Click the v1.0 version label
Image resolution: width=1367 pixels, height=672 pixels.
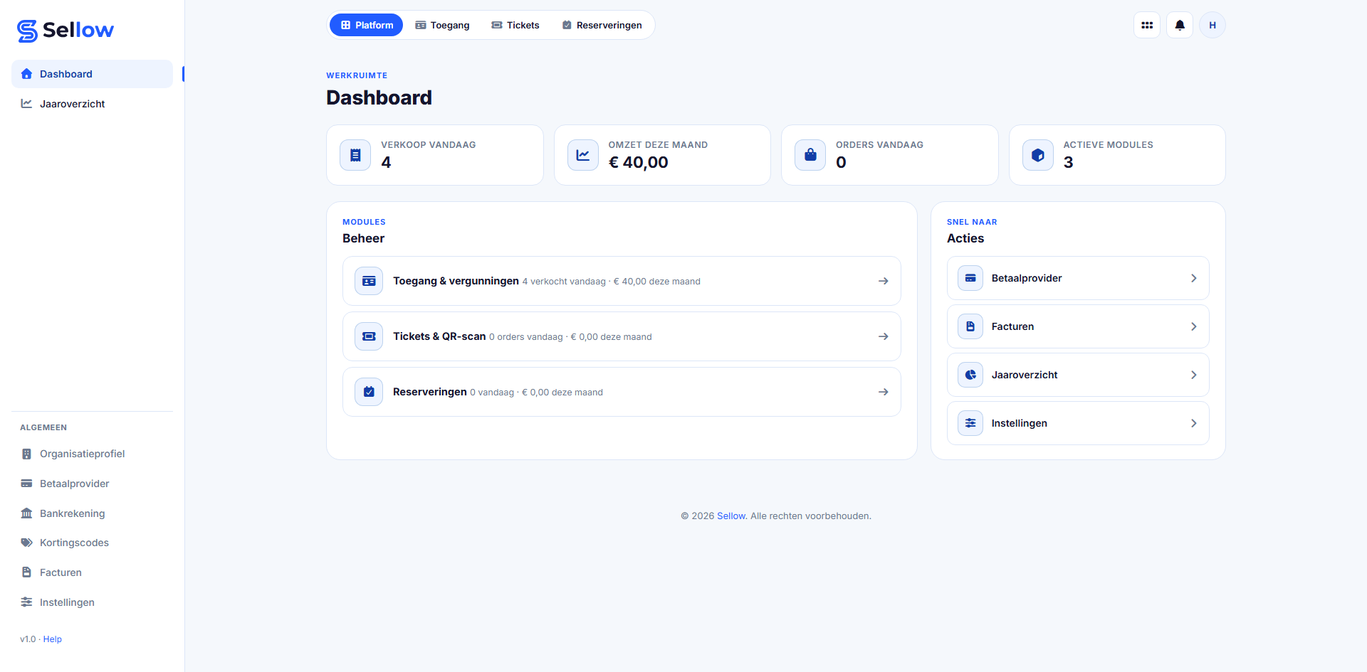[28, 639]
